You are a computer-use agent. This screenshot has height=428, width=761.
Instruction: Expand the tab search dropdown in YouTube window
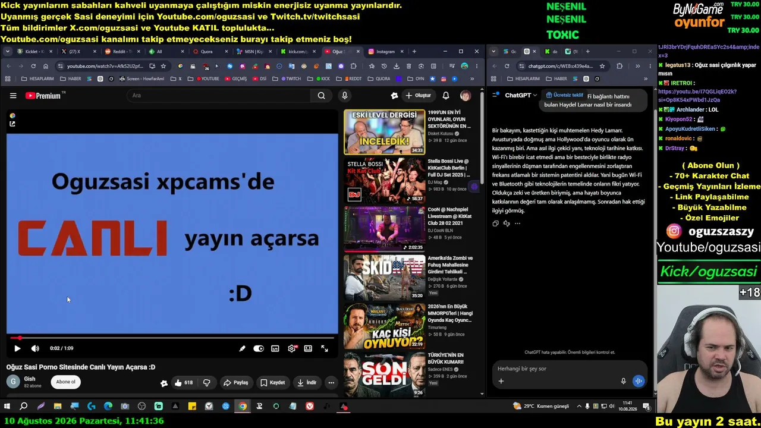point(7,52)
